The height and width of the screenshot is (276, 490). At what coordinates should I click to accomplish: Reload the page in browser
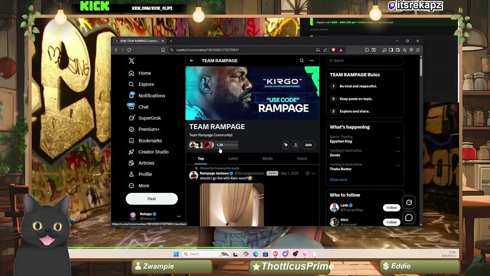(x=129, y=50)
